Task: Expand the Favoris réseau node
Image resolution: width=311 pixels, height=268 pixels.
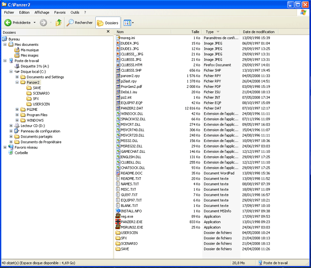Action: pyautogui.click(x=5, y=147)
